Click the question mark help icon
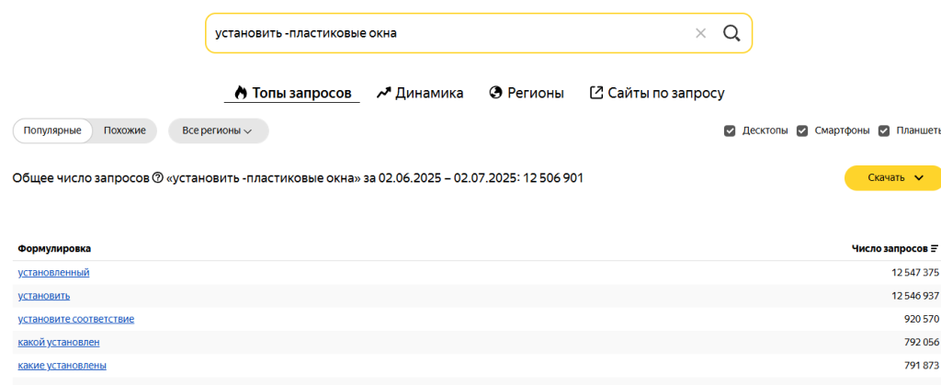Viewport: 941px width, 385px height. tap(157, 177)
